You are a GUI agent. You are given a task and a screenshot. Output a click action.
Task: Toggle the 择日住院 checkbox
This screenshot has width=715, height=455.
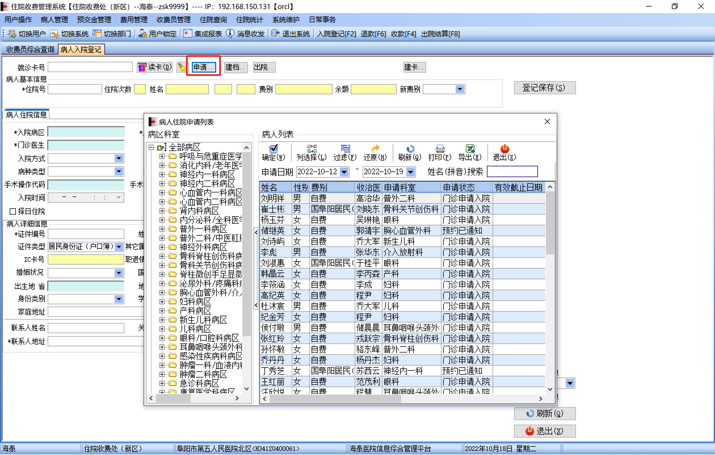pos(13,211)
